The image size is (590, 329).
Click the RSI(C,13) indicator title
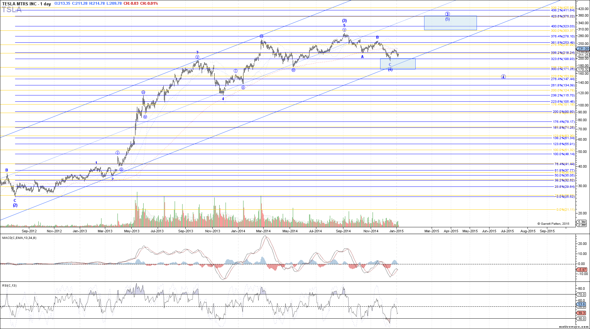[x=9, y=285]
